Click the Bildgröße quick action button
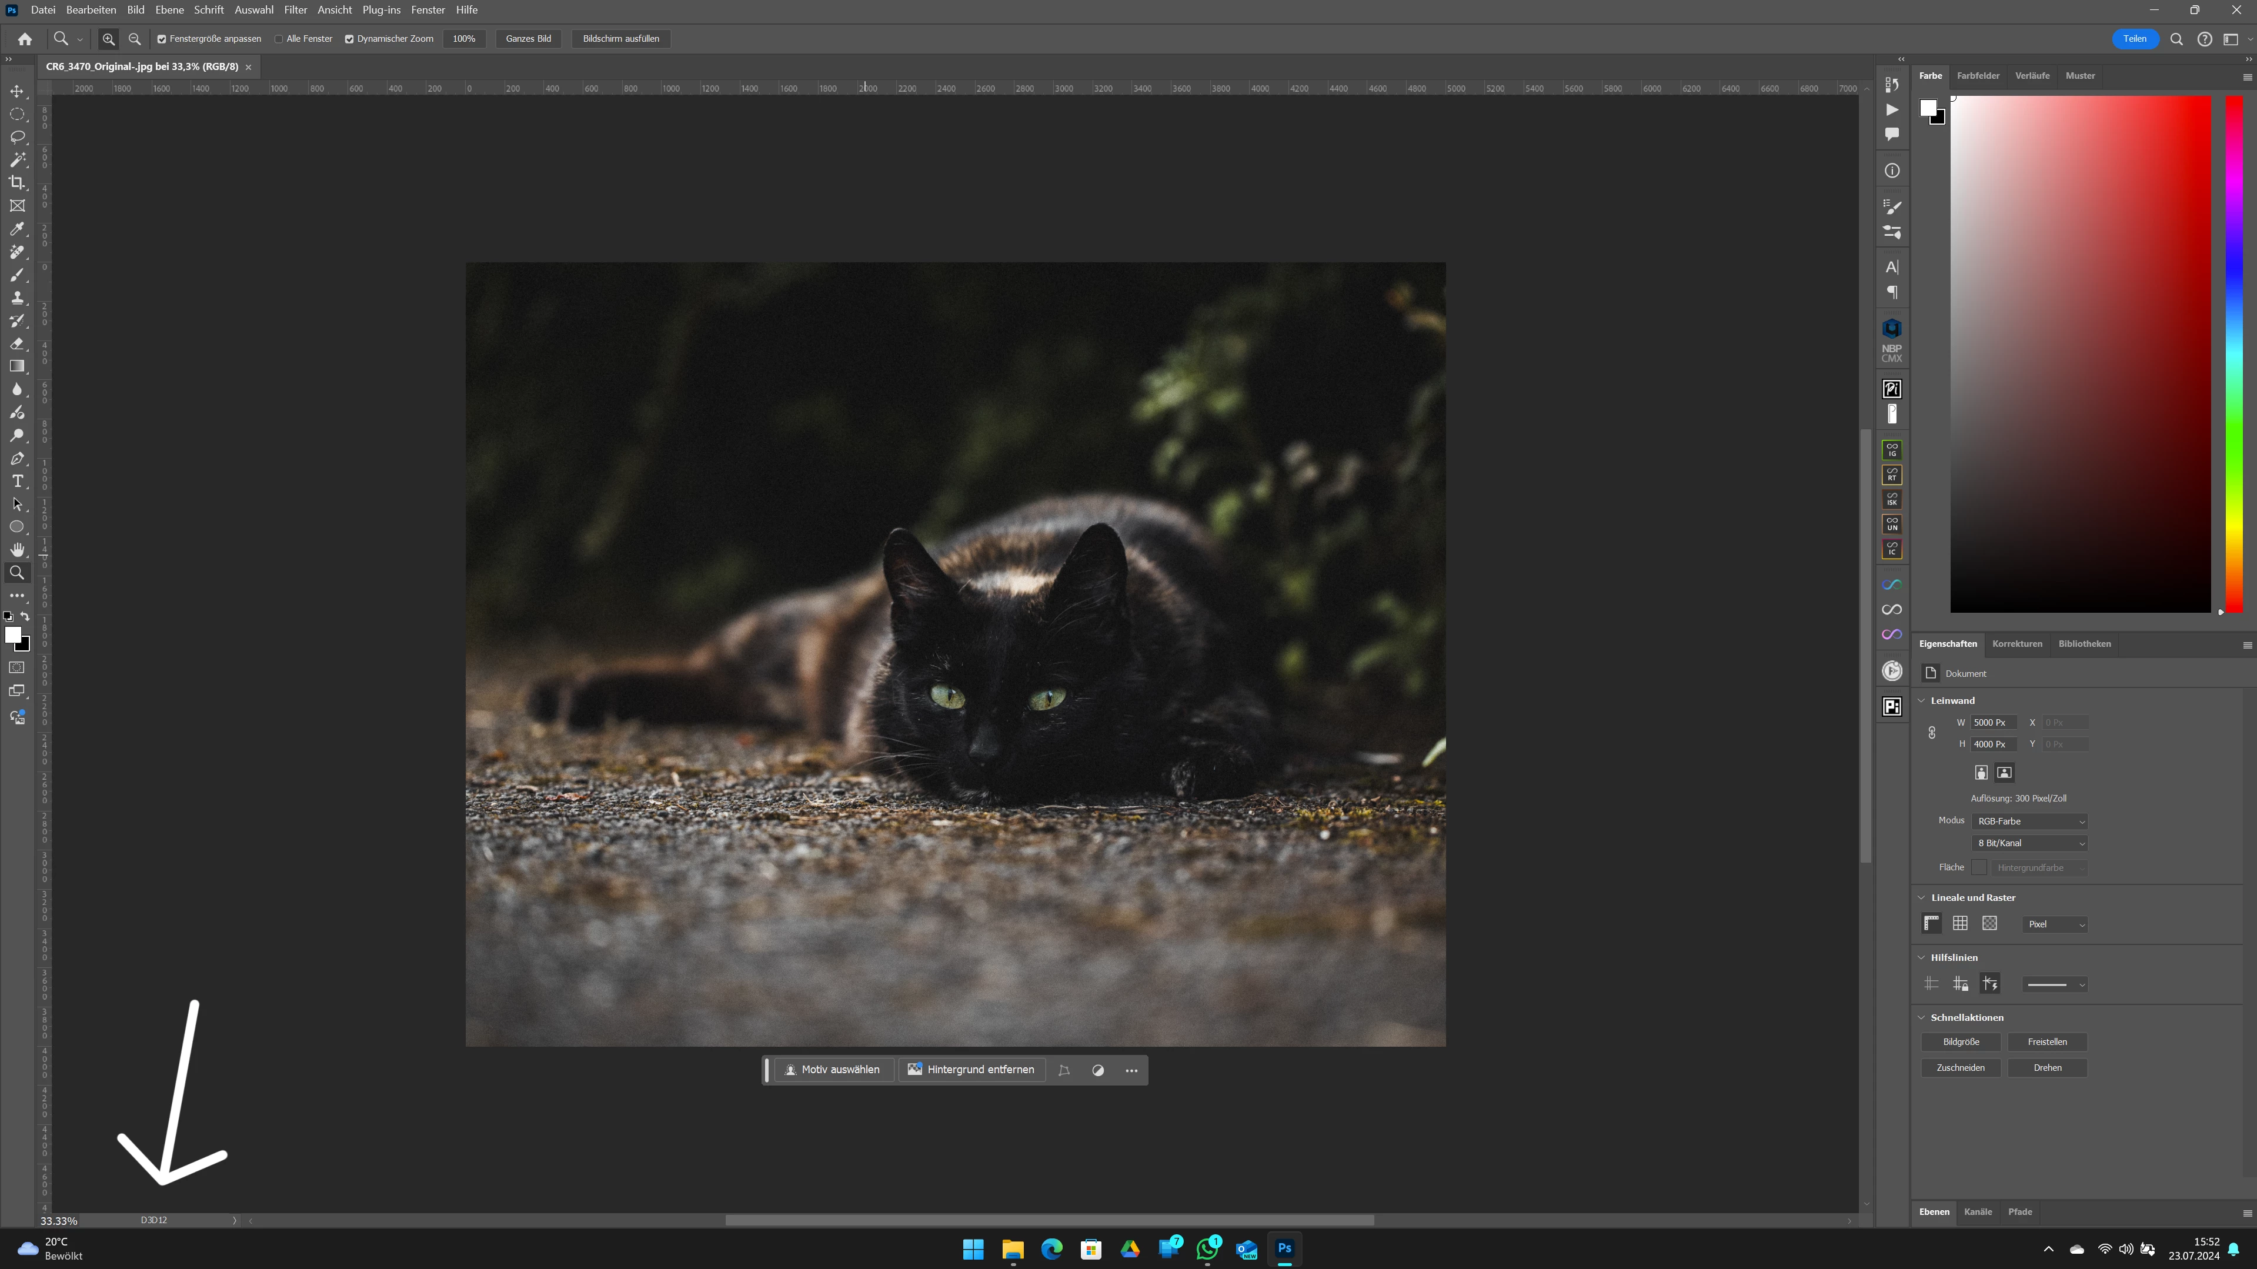Viewport: 2257px width, 1269px height. 1960,1042
